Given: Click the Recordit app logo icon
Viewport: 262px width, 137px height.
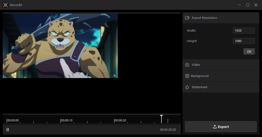Looking at the screenshot, I should 5,5.
